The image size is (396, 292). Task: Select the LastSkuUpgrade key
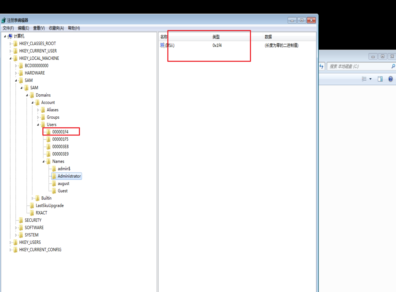pyautogui.click(x=50, y=205)
